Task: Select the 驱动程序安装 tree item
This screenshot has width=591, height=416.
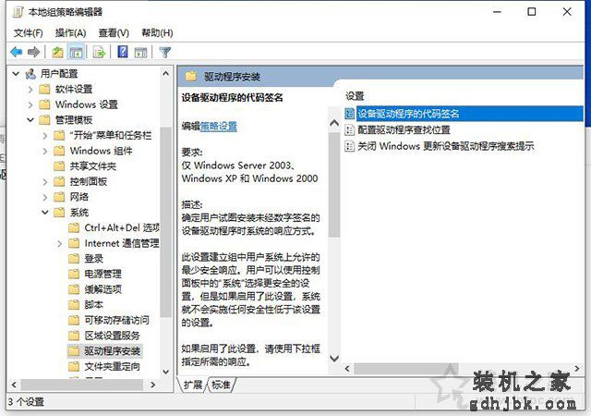Action: [x=113, y=351]
